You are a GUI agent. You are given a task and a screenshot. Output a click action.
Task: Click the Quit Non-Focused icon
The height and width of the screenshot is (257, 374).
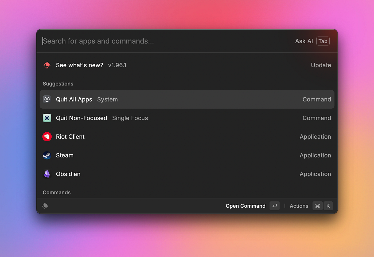pos(47,118)
